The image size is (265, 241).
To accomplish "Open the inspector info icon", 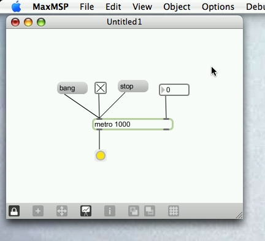I will (110, 211).
